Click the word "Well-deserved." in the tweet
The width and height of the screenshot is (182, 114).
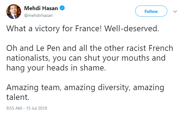tap(132, 28)
